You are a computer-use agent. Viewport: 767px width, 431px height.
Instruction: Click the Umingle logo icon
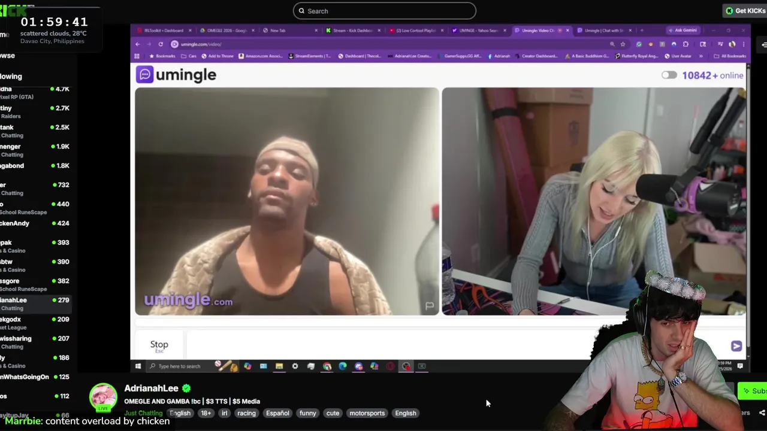(x=144, y=75)
